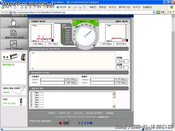The height and width of the screenshot is (131, 175).
Task: Open the 편집(E) Edit menu
Action: (x=103, y=7)
